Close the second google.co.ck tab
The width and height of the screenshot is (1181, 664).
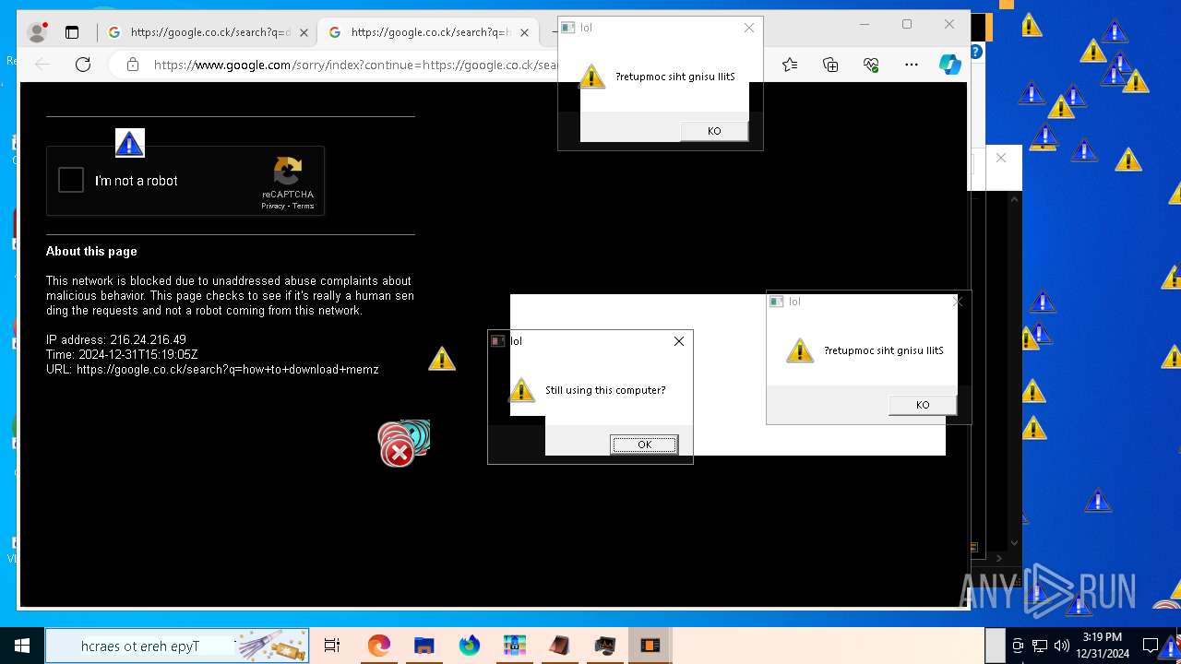tap(524, 32)
